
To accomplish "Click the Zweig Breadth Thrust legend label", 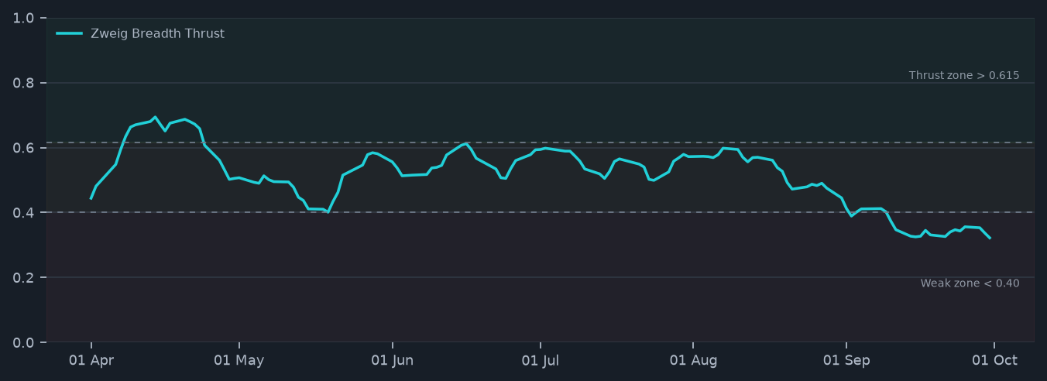I will click(x=157, y=34).
